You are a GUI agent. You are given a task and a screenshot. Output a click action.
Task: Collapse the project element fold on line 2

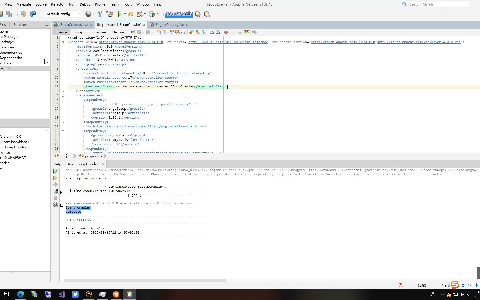pyautogui.click(x=63, y=42)
